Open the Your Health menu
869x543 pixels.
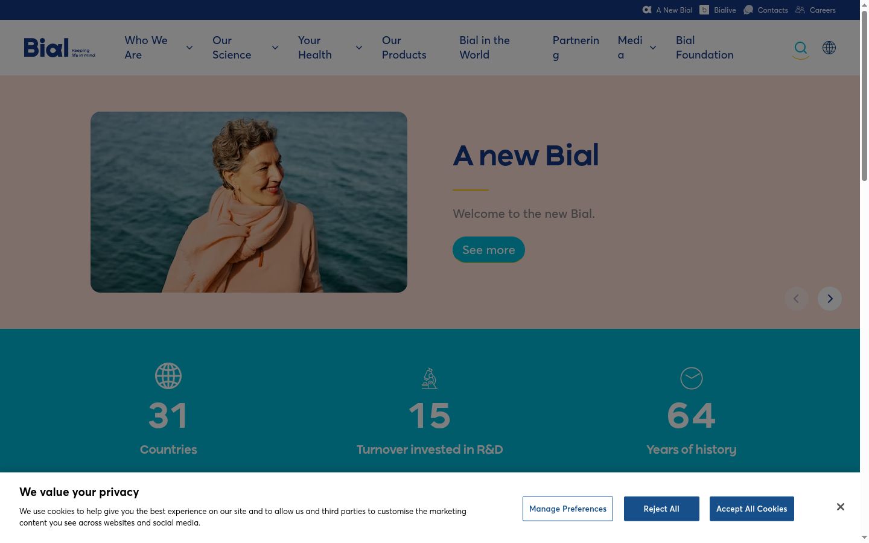[x=315, y=48]
